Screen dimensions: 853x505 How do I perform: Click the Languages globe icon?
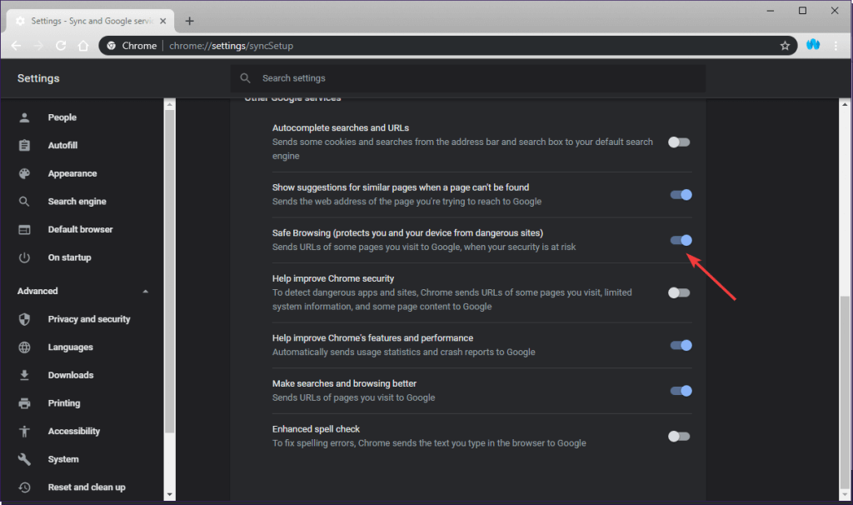click(x=24, y=347)
